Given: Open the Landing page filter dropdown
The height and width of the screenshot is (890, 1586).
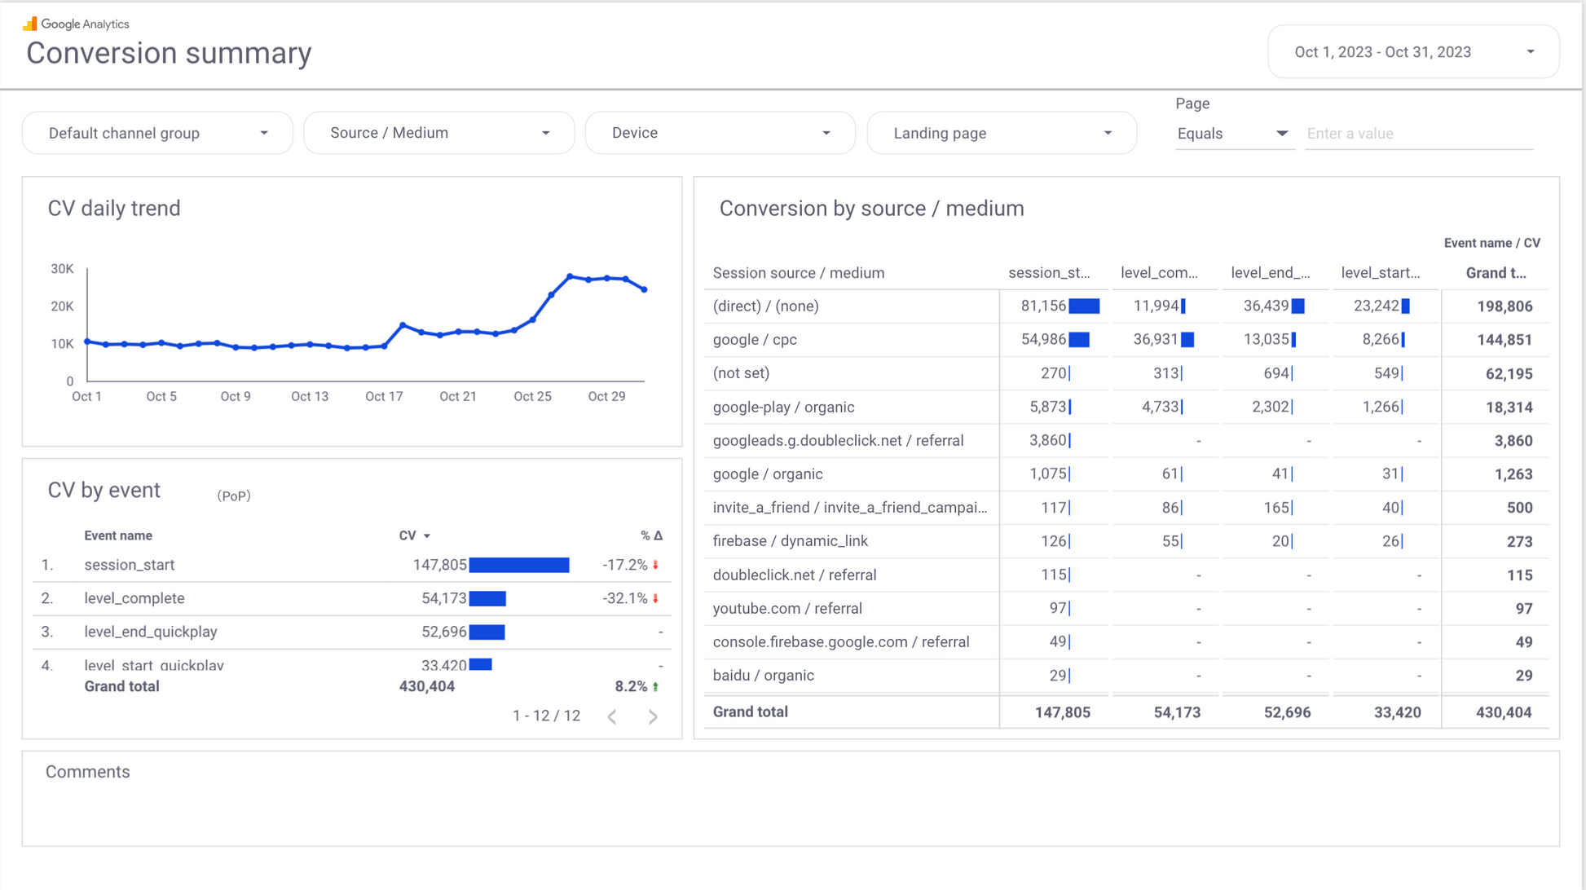Looking at the screenshot, I should point(1002,133).
